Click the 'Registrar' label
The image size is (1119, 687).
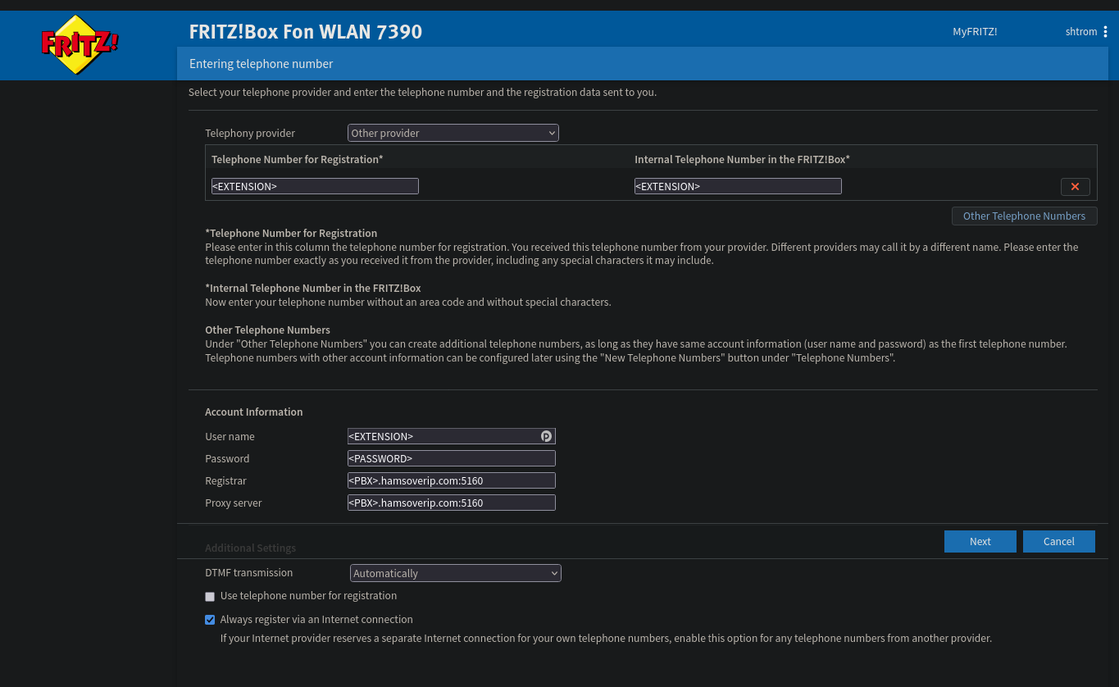(226, 481)
